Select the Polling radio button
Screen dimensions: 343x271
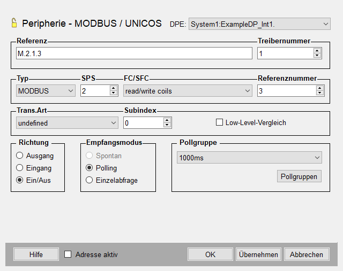click(x=90, y=168)
